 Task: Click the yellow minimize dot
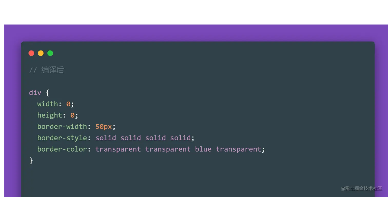coord(41,53)
